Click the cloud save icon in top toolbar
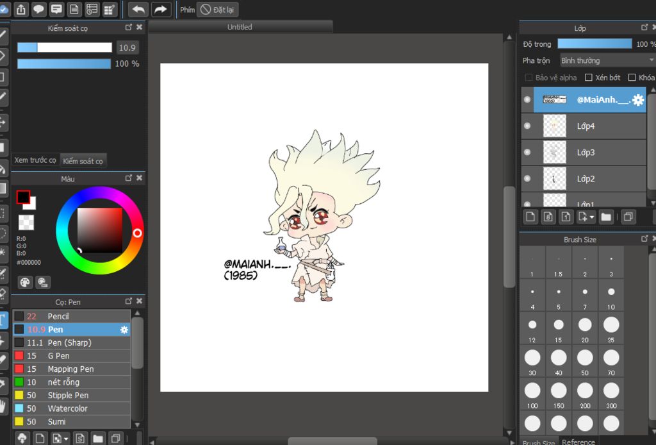 click(x=4, y=9)
